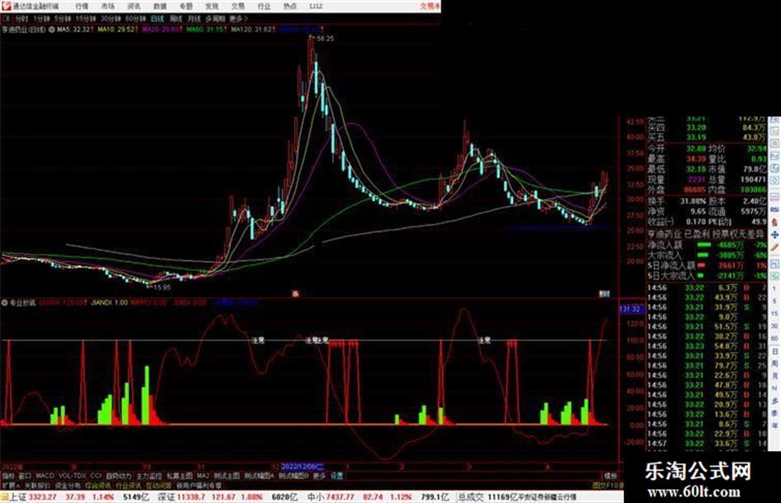Select the 年 period shortcut in the right toolbar
Screen dimensions: 781x503
(774, 426)
